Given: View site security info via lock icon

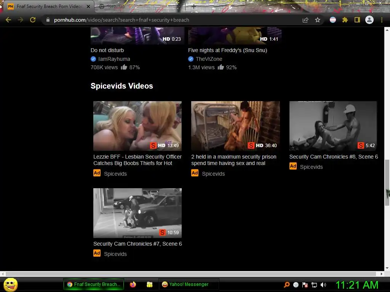Looking at the screenshot, I should pos(48,20).
